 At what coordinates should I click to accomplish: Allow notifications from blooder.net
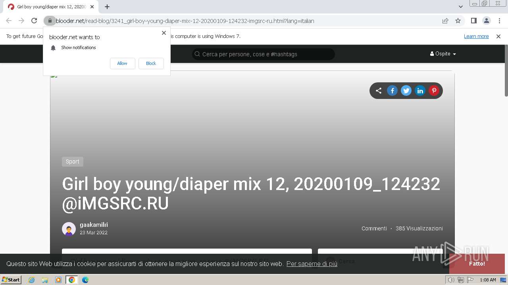(122, 63)
